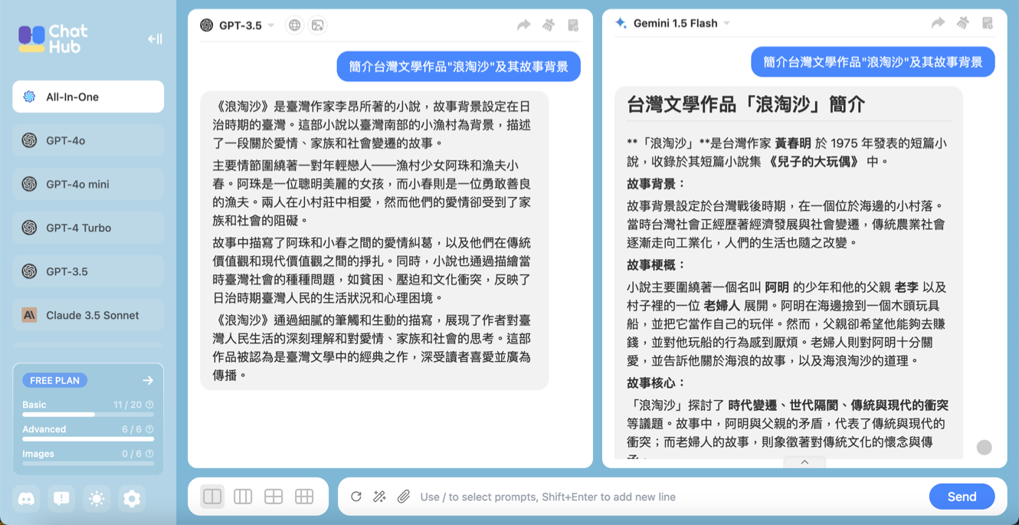
Task: Show info for Basic usage quota
Action: [x=149, y=405]
